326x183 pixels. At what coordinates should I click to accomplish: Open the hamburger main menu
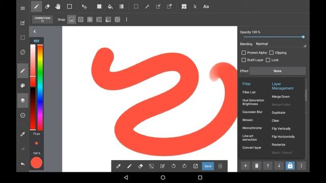tap(22, 8)
